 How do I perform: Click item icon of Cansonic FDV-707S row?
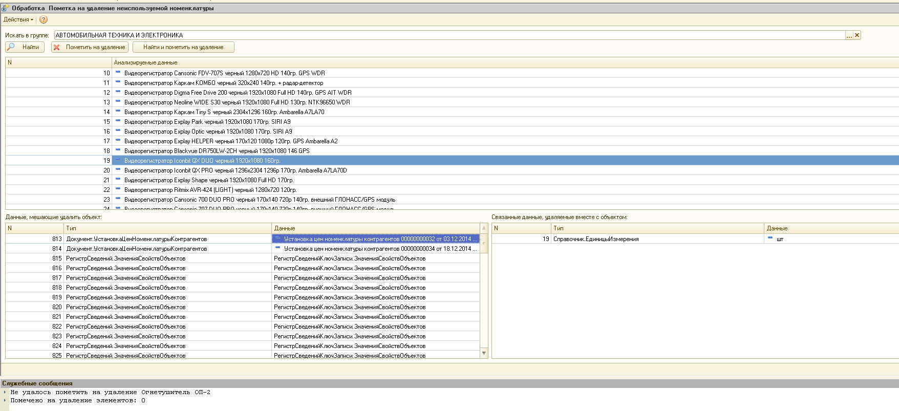click(x=118, y=73)
